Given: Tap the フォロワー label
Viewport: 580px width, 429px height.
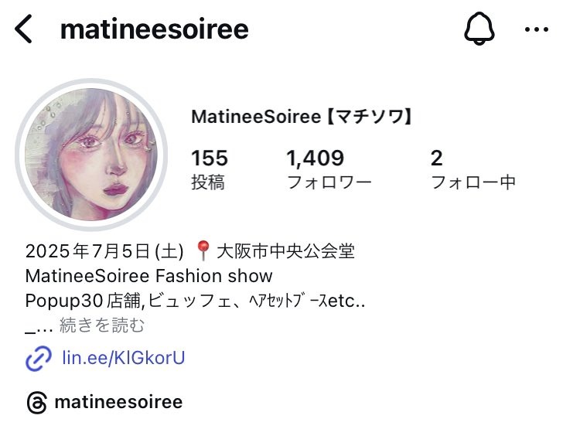Looking at the screenshot, I should [329, 182].
